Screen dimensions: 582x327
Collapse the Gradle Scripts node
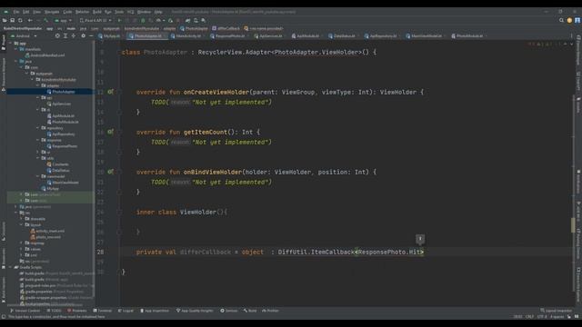[10, 267]
